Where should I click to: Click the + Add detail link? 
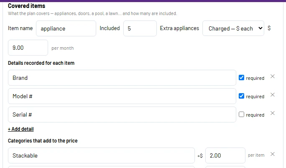[21, 129]
